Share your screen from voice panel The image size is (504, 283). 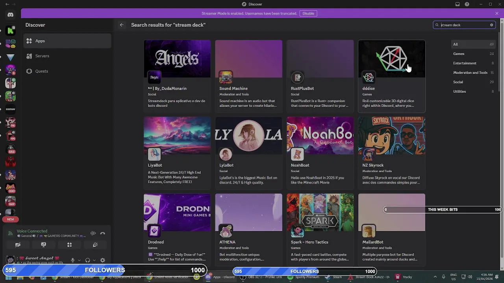[44, 244]
